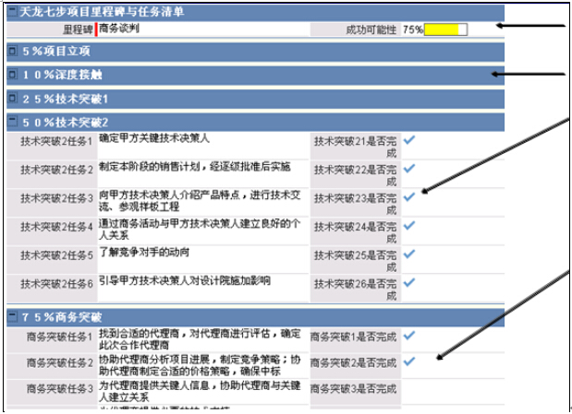The width and height of the screenshot is (572, 414).
Task: Expand the 25%技术突破1 section
Action: [11, 98]
